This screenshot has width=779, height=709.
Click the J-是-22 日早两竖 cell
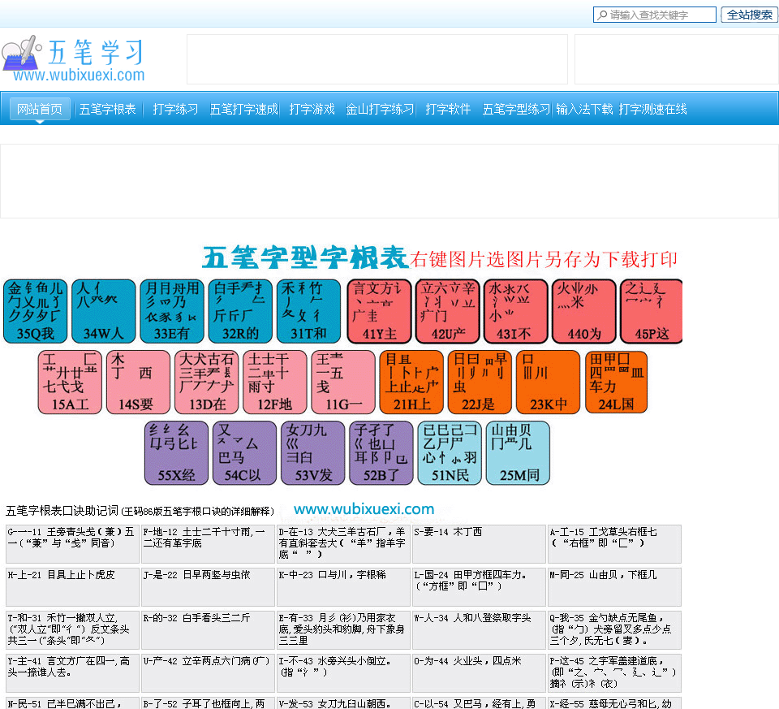209,587
